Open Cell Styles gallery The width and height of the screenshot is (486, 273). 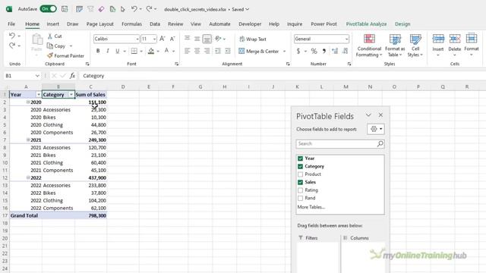coord(415,45)
